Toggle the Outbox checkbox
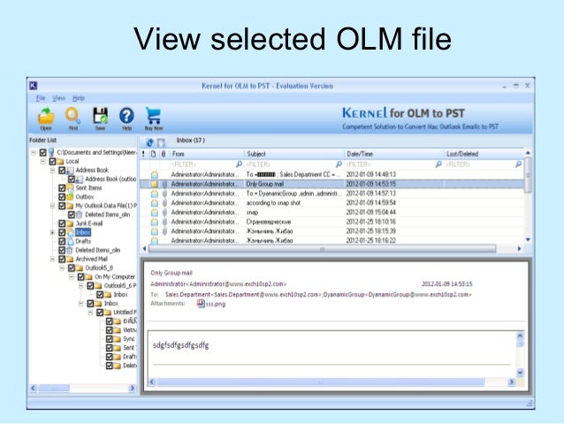Image resolution: width=564 pixels, height=424 pixels. pyautogui.click(x=62, y=197)
